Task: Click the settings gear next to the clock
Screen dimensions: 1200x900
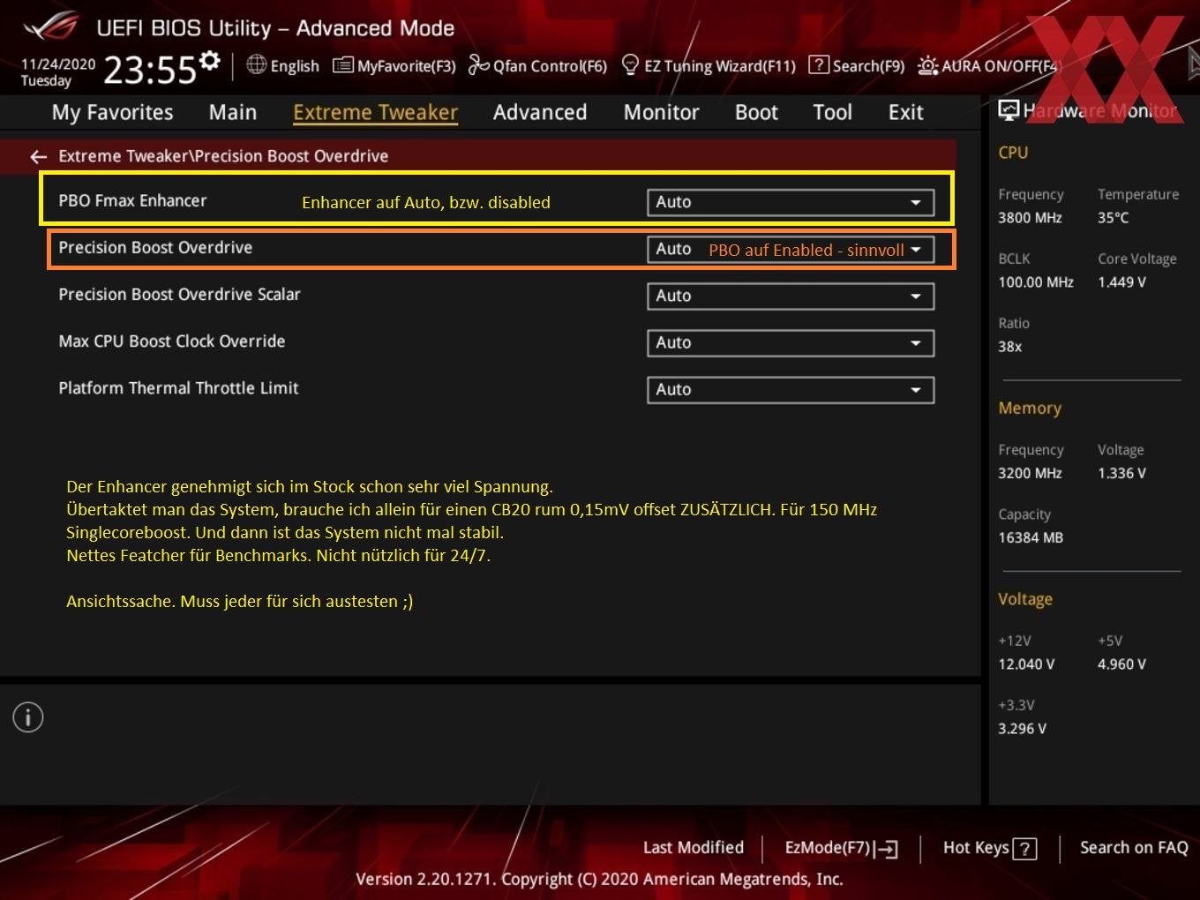Action: click(210, 61)
